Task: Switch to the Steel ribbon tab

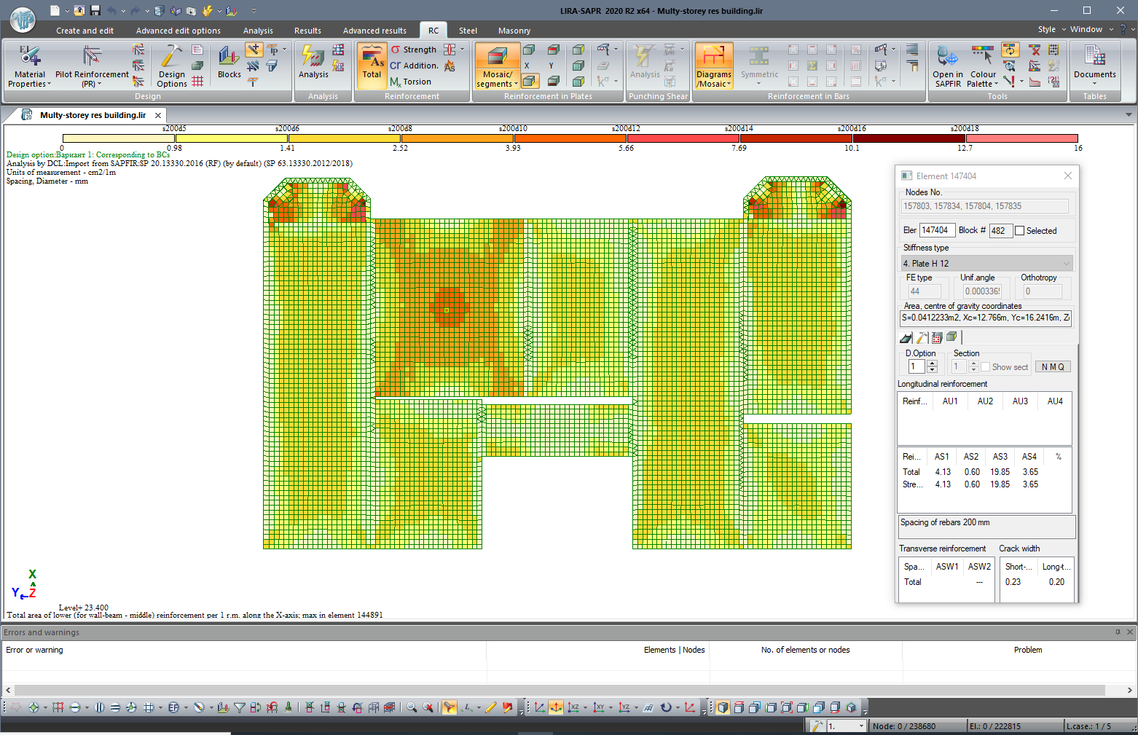Action: [x=467, y=31]
